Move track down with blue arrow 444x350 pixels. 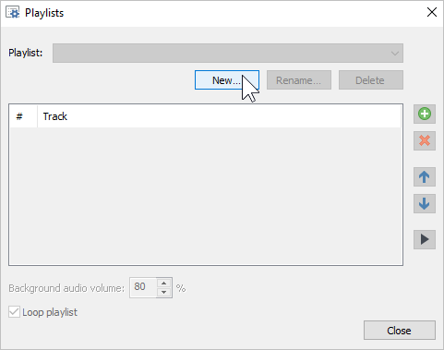pyautogui.click(x=425, y=203)
